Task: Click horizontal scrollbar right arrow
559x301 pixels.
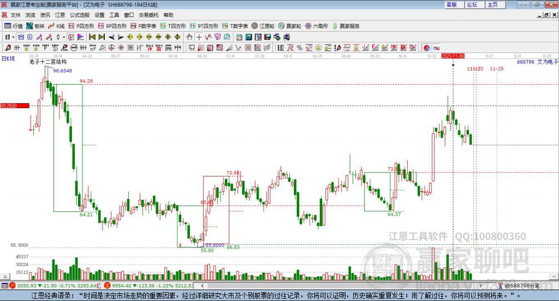Action: 480,286
